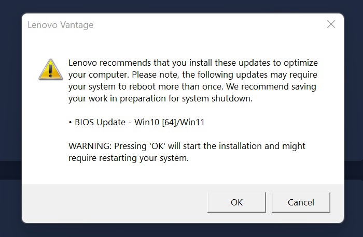Click "require restarting your system" on the last line

click(128, 158)
